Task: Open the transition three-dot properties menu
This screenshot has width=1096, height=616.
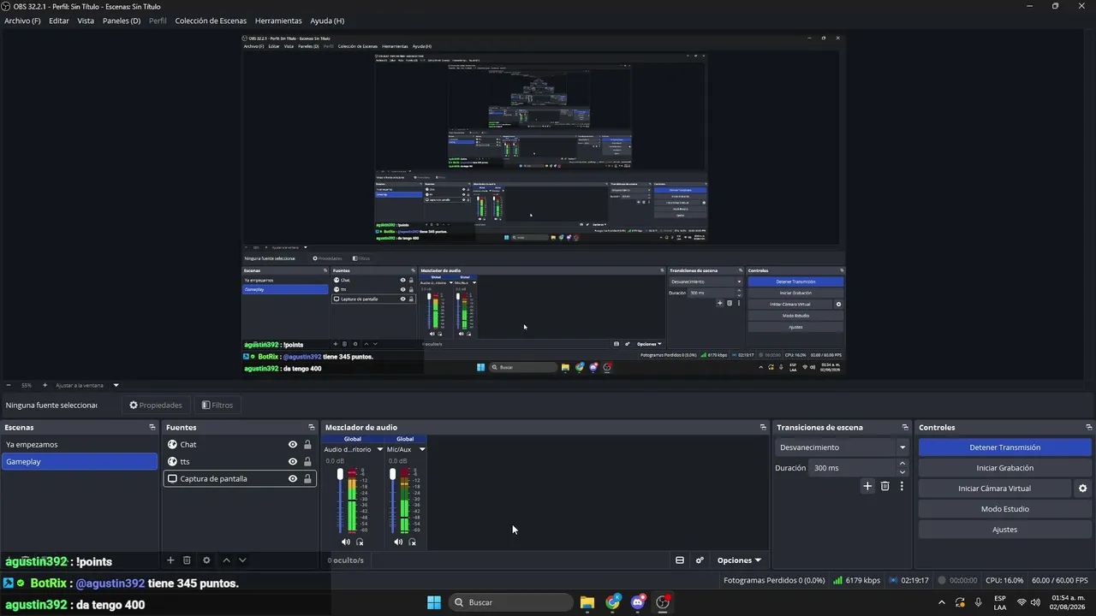Action: coord(902,486)
